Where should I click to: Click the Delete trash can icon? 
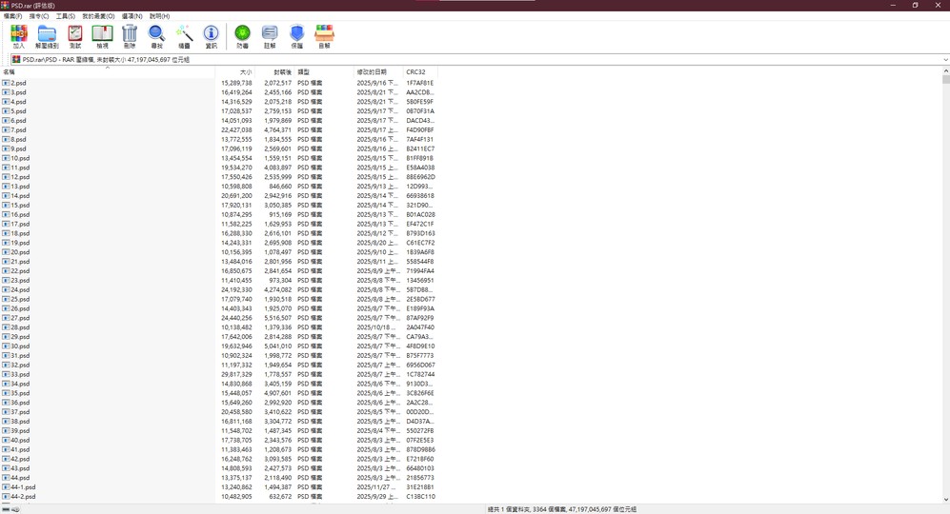point(130,32)
